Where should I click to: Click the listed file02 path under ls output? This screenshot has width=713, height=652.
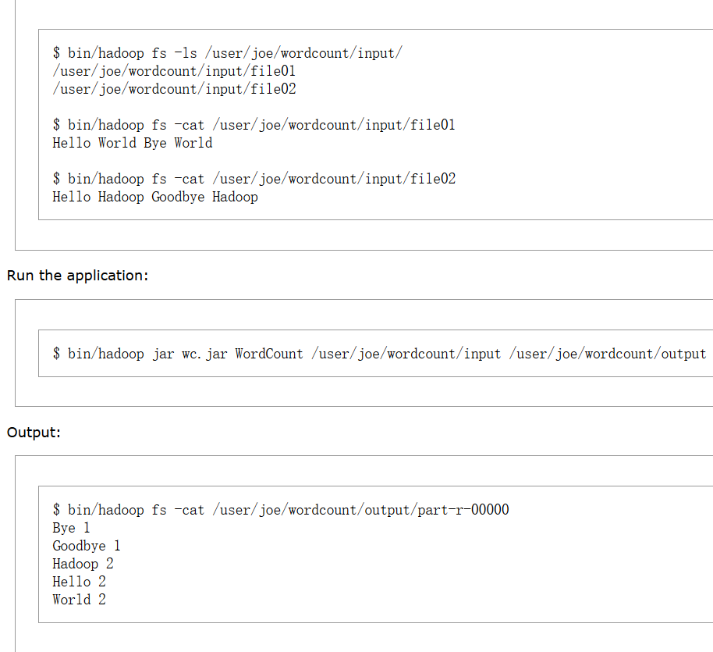[x=174, y=89]
